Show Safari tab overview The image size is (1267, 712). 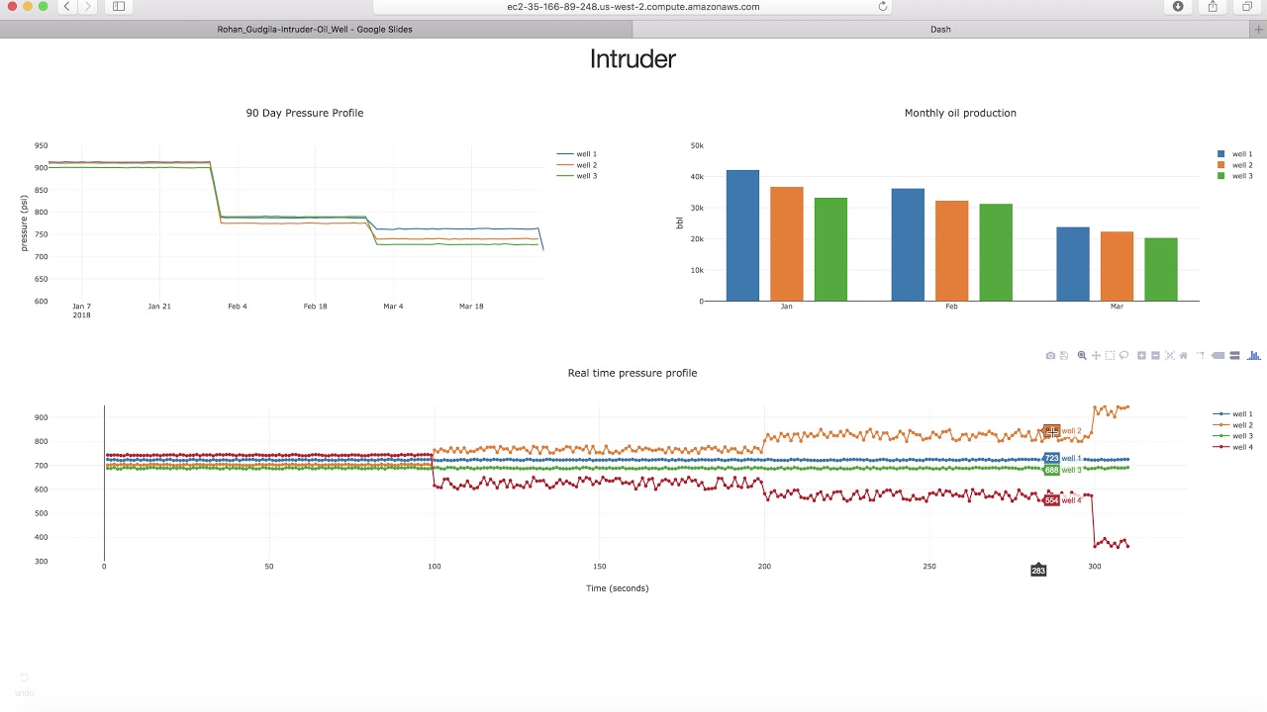[x=1246, y=7]
